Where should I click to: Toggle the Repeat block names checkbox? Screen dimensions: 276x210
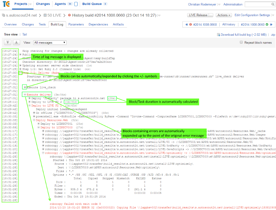241,42
